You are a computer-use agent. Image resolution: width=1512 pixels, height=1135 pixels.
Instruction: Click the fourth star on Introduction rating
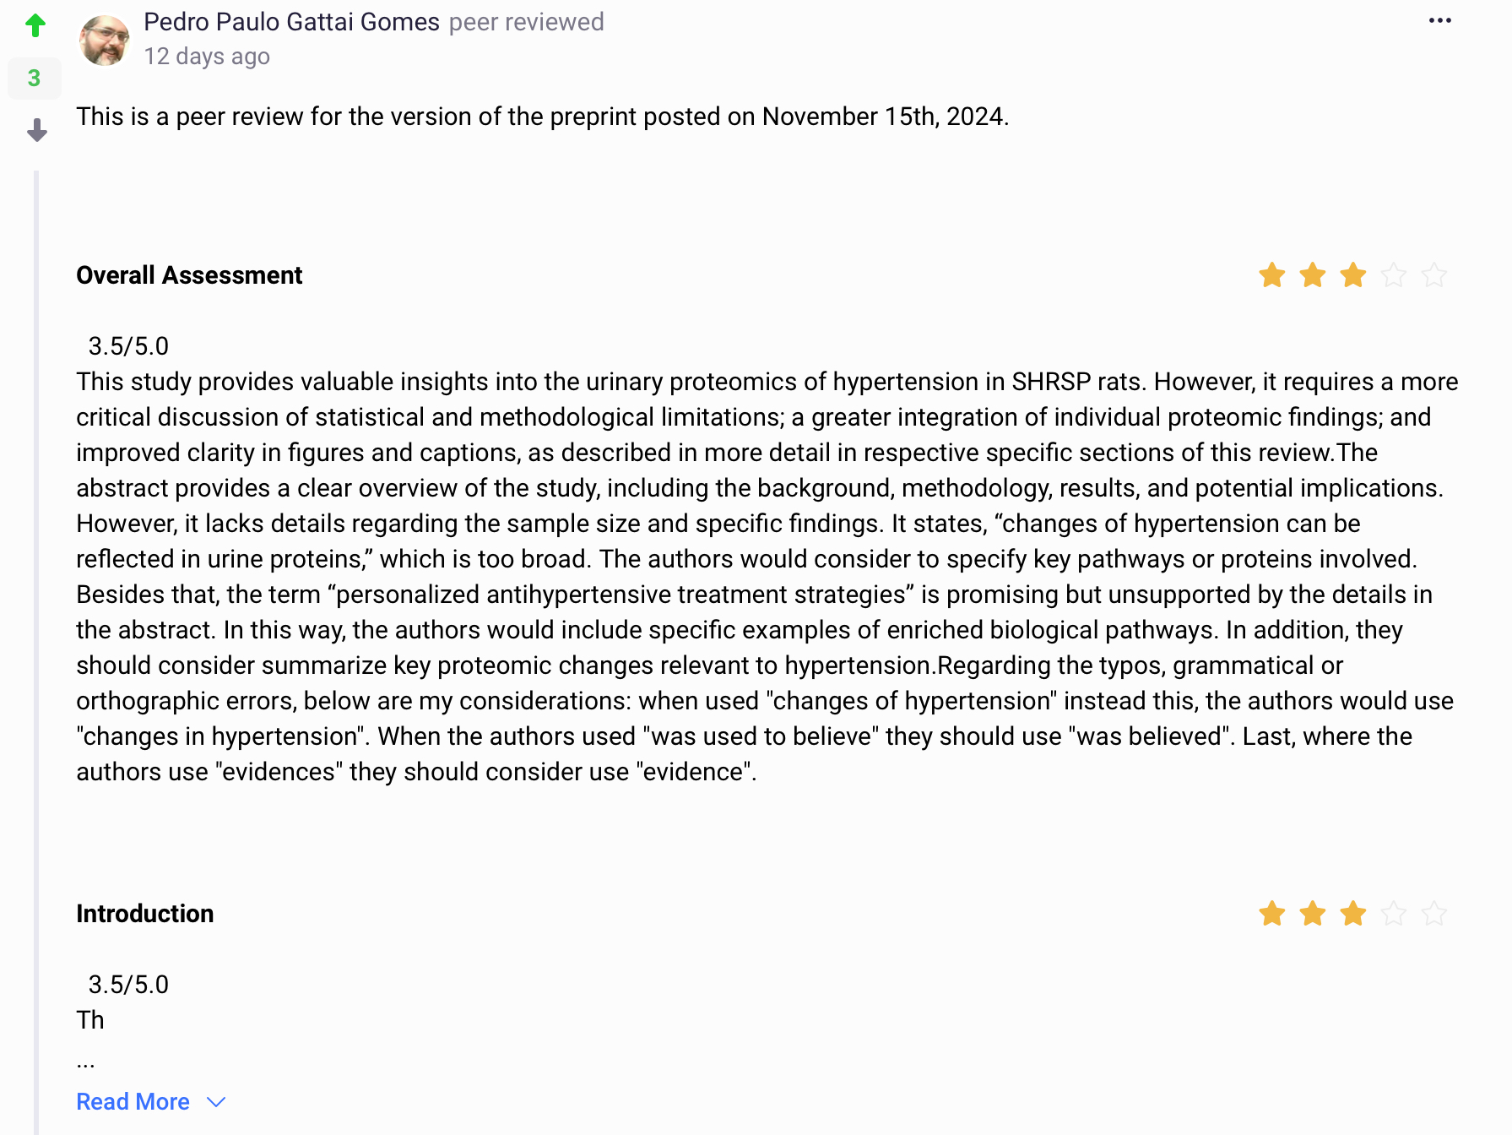[1393, 913]
